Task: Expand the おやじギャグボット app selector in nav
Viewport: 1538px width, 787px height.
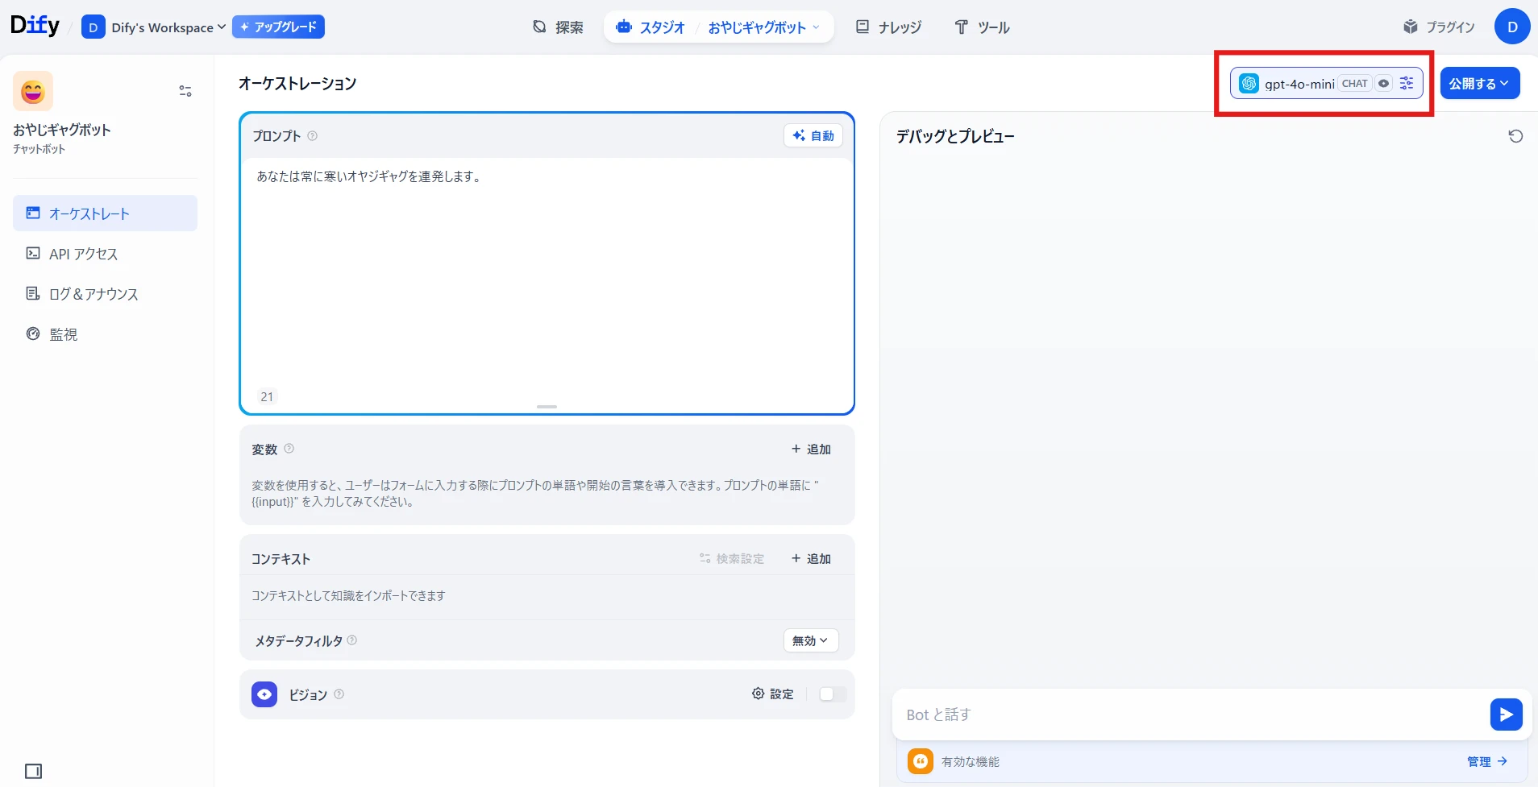Action: [763, 27]
